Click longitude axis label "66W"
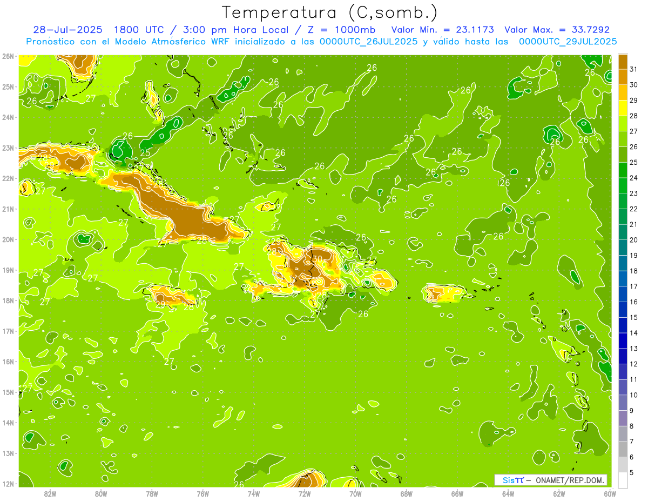Image resolution: width=648 pixels, height=501 pixels. 457,493
